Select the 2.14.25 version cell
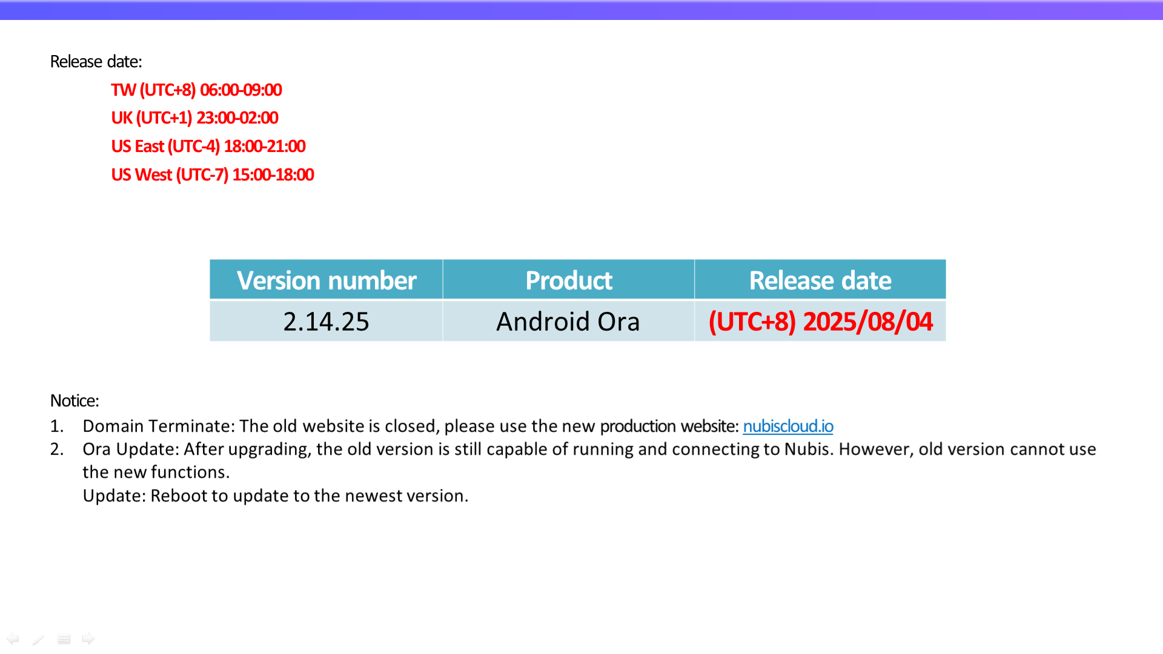Viewport: 1163px width, 654px height. (x=326, y=322)
